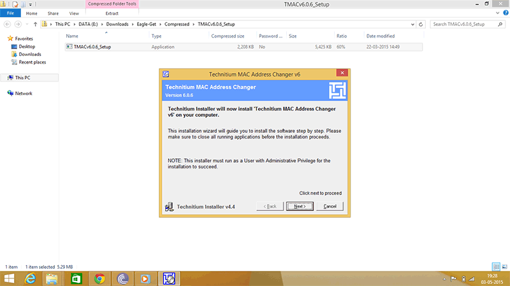Click the media player taskbar icon
Image resolution: width=510 pixels, height=286 pixels.
pyautogui.click(x=145, y=278)
